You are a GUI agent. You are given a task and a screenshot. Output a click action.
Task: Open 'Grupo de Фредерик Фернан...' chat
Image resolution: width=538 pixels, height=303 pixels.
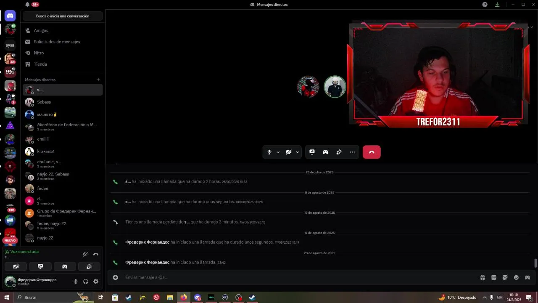[63, 213]
